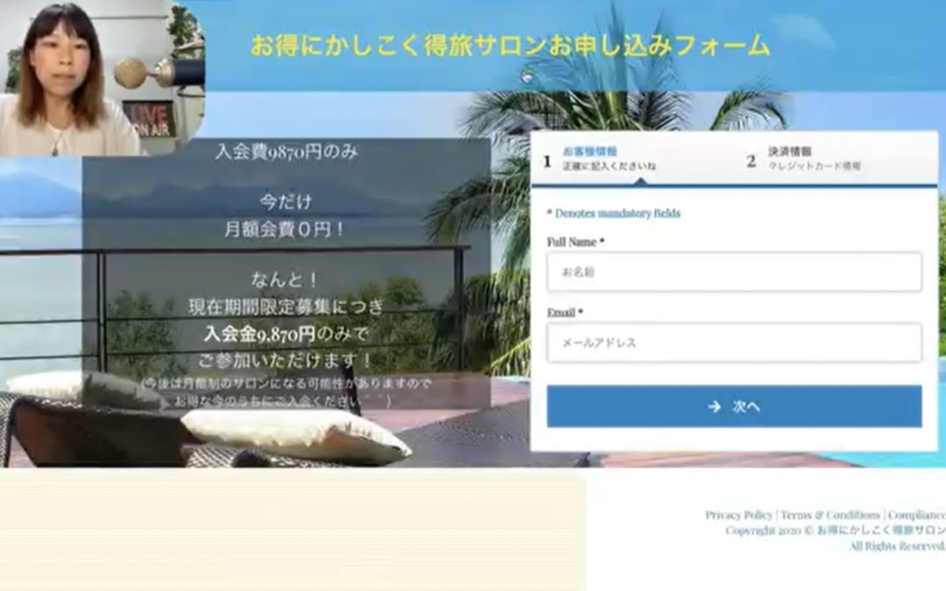The image size is (946, 591).
Task: Click the Full Name field label
Action: [x=575, y=242]
